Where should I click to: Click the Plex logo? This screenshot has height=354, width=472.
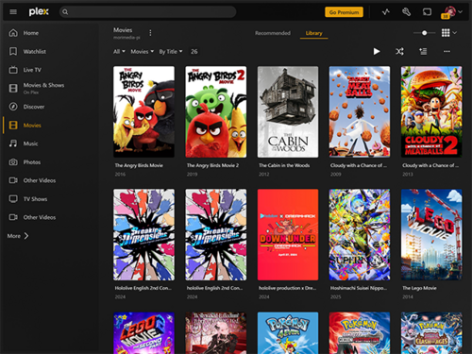click(39, 12)
